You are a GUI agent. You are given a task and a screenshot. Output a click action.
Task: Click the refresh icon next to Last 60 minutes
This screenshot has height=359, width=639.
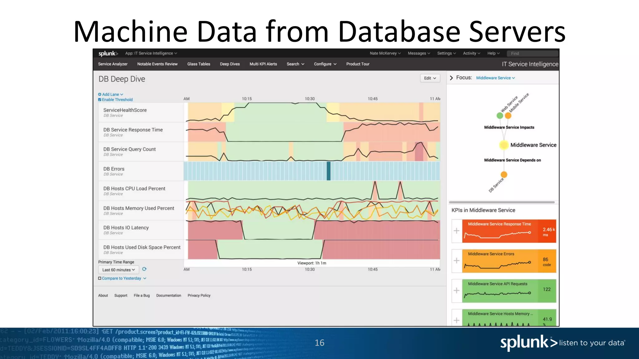(144, 269)
